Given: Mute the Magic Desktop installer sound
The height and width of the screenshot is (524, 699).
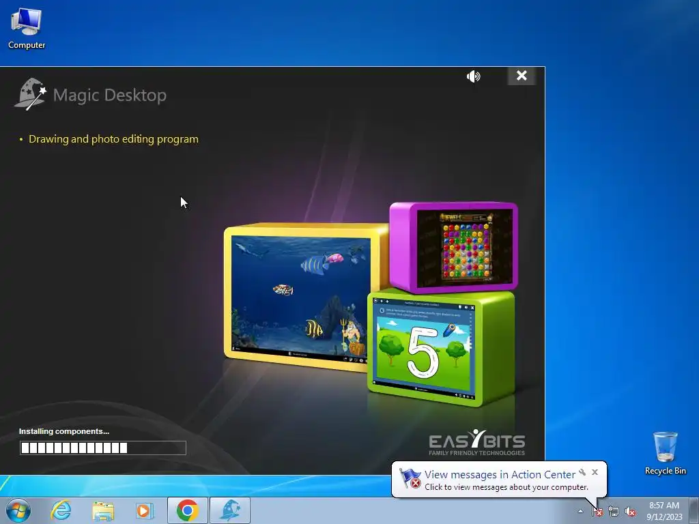Looking at the screenshot, I should click(x=474, y=76).
